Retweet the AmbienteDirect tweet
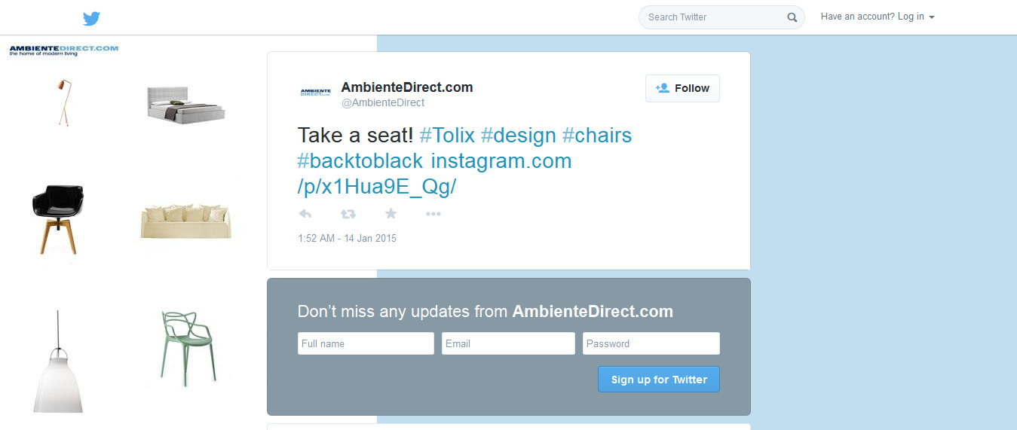 [x=348, y=214]
